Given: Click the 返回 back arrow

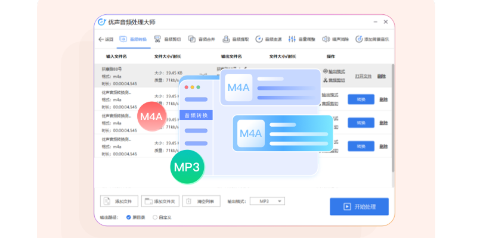Looking at the screenshot, I should [x=105, y=39].
